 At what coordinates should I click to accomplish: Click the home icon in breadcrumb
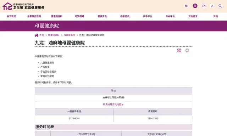pos(37,35)
